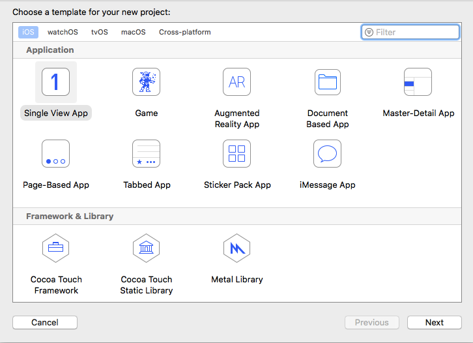Open the Cross-platform tab
The width and height of the screenshot is (473, 343).
tap(185, 32)
